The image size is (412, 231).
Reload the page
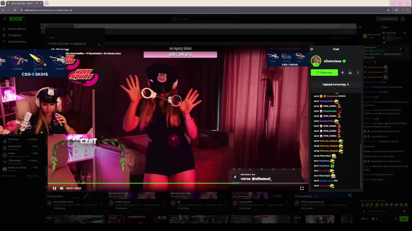[14, 10]
